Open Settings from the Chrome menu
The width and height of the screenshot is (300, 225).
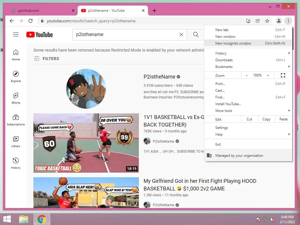point(248,128)
